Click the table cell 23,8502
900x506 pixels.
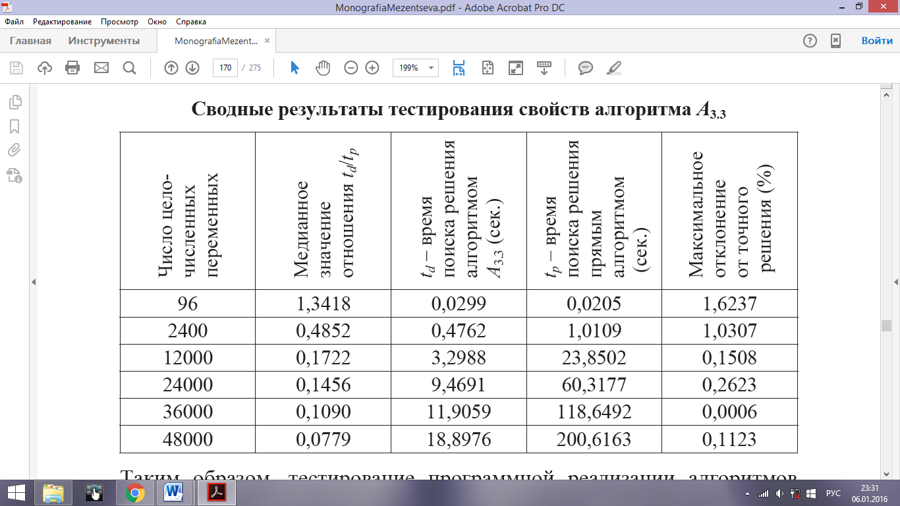[x=594, y=358]
